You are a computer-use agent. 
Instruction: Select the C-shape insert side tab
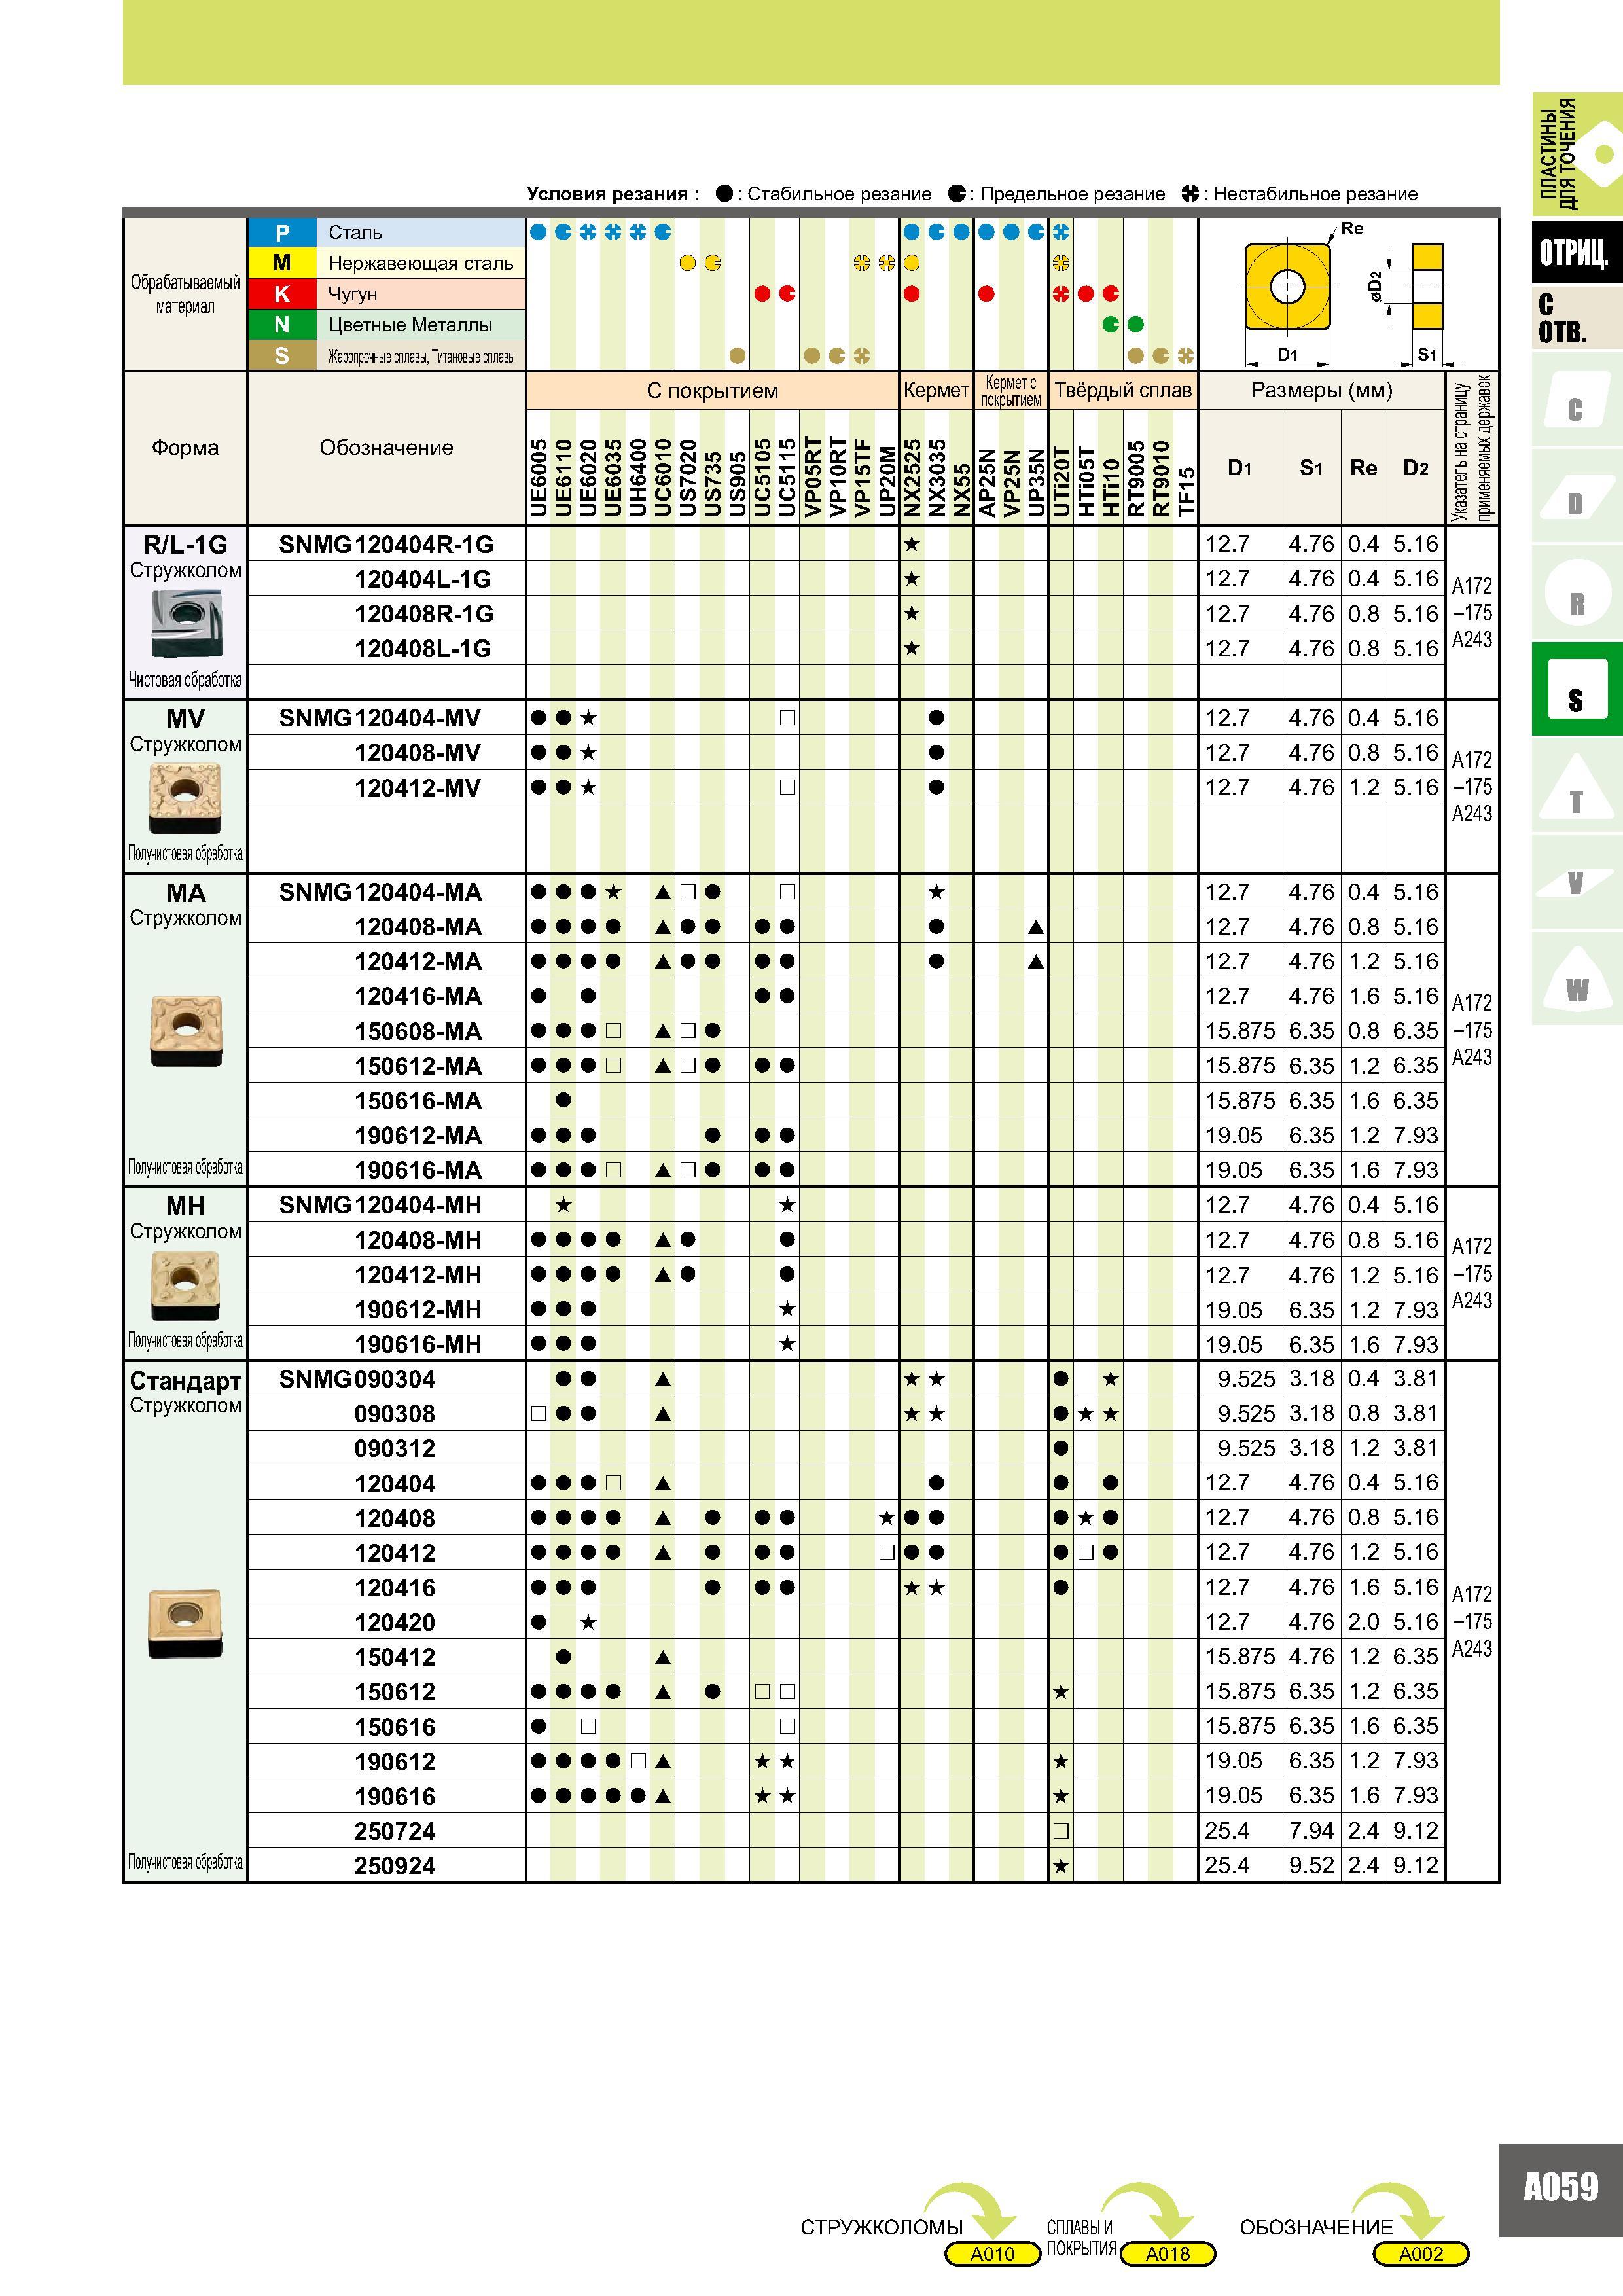1577,401
